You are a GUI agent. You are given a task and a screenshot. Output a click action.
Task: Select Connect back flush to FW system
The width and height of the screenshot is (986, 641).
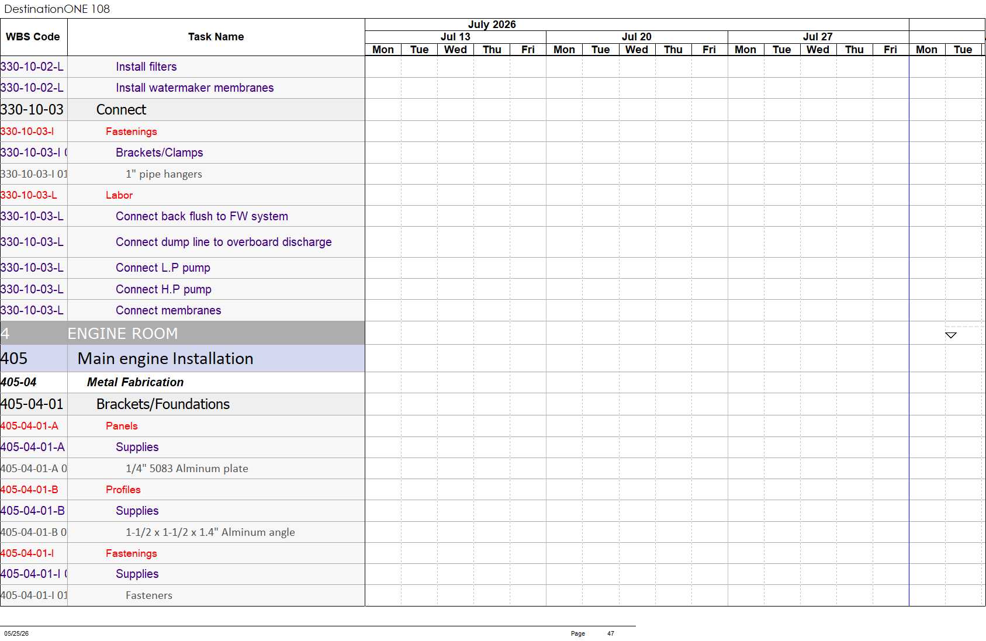click(202, 216)
